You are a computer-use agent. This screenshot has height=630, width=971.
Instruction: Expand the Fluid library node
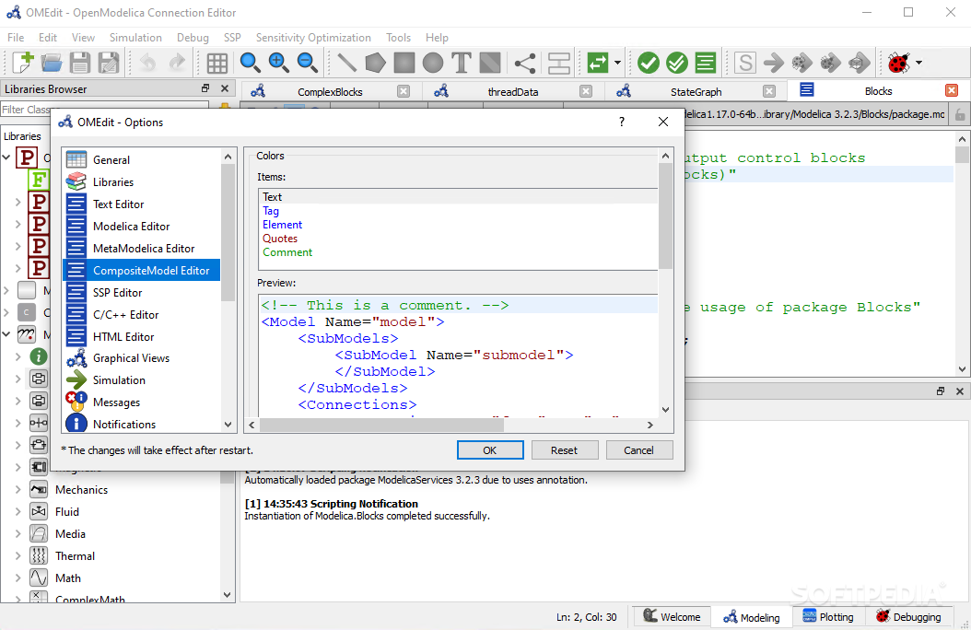coord(18,512)
